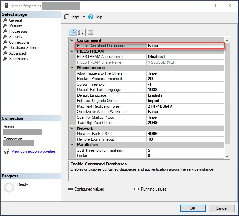Viewport: 239px width, 216px height.
Task: Click the Script text button
Action: tap(75, 17)
